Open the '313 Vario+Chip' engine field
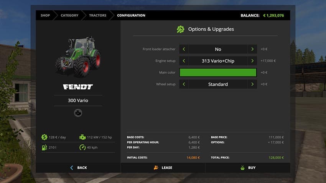 point(218,61)
